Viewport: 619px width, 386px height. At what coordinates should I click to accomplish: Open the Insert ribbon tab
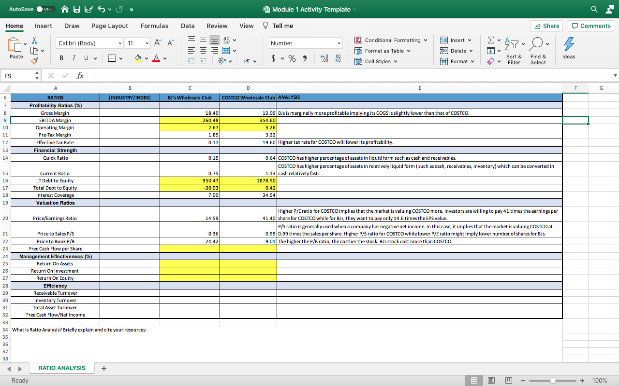tap(44, 26)
